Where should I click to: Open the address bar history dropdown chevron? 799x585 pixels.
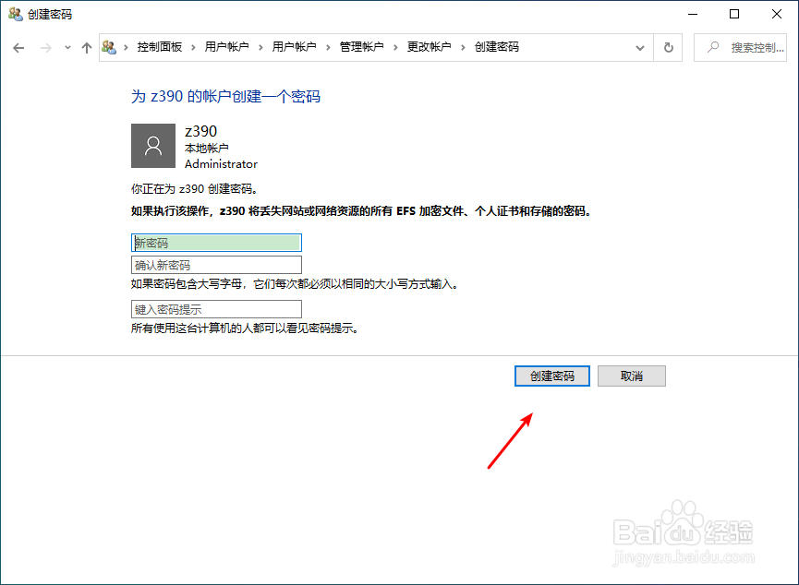641,46
